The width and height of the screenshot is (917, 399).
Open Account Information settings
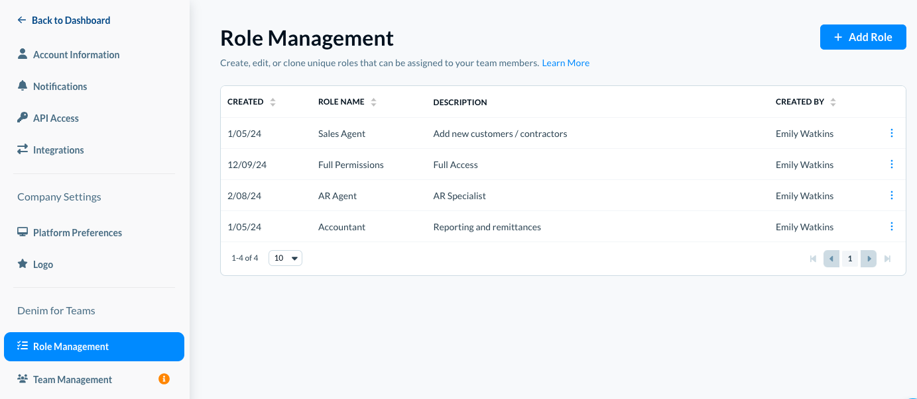click(76, 55)
